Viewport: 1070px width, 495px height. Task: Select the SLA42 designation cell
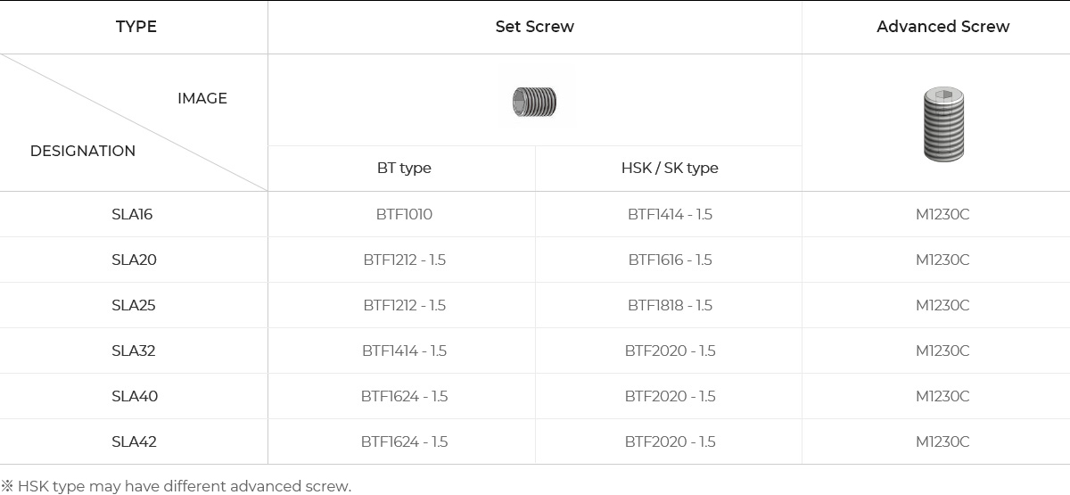pyautogui.click(x=134, y=441)
